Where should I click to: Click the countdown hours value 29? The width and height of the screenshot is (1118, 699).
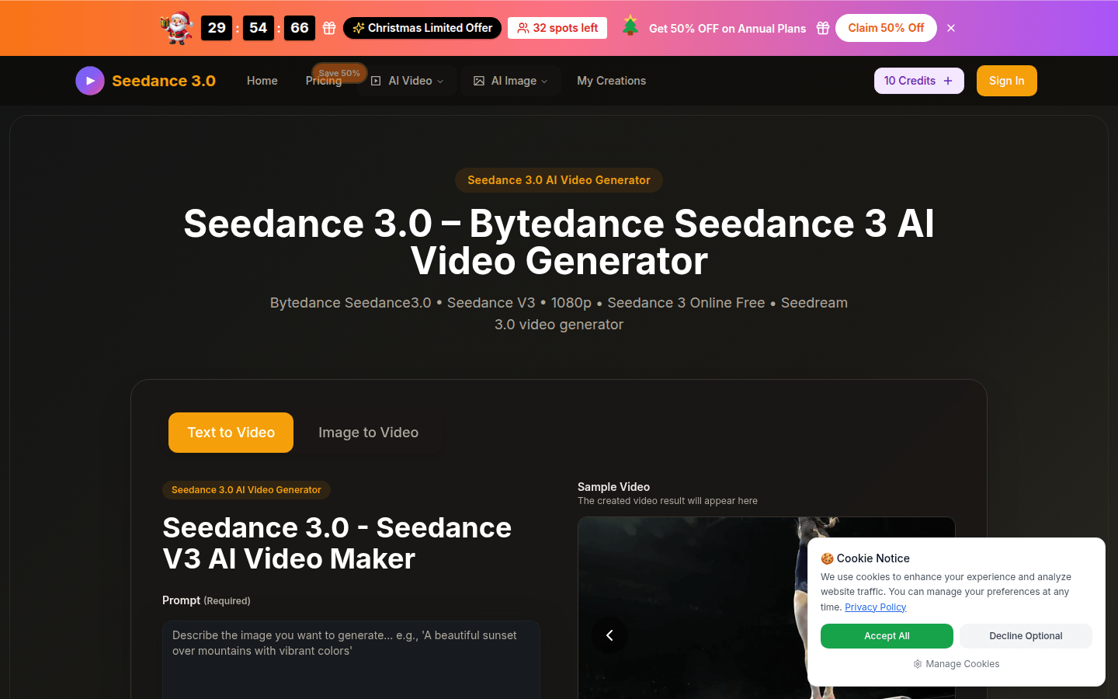point(217,28)
